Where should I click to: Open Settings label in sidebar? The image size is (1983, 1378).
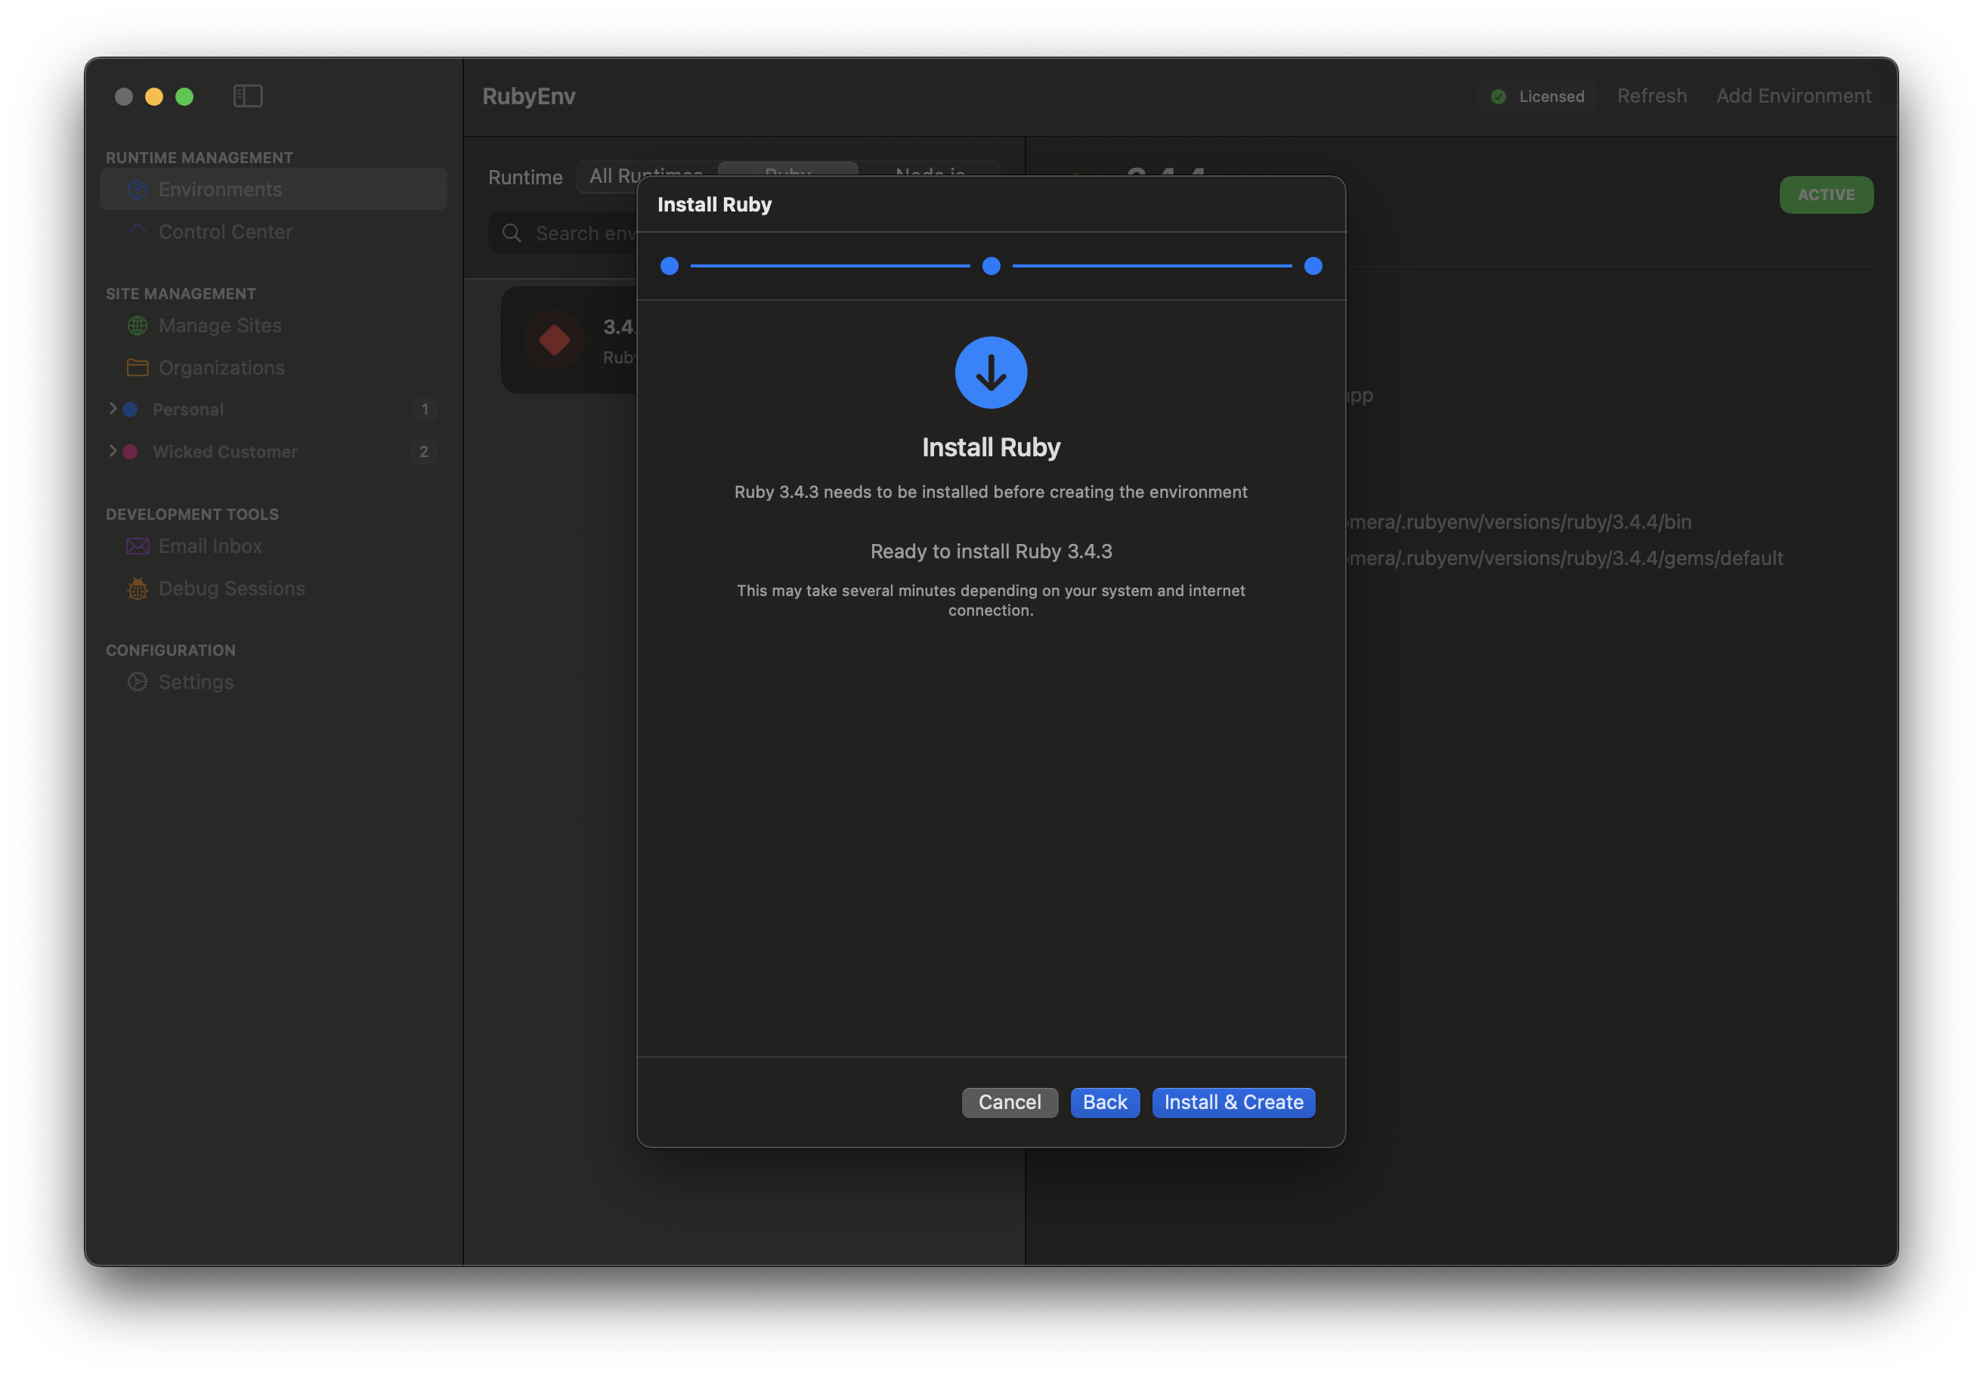[196, 682]
